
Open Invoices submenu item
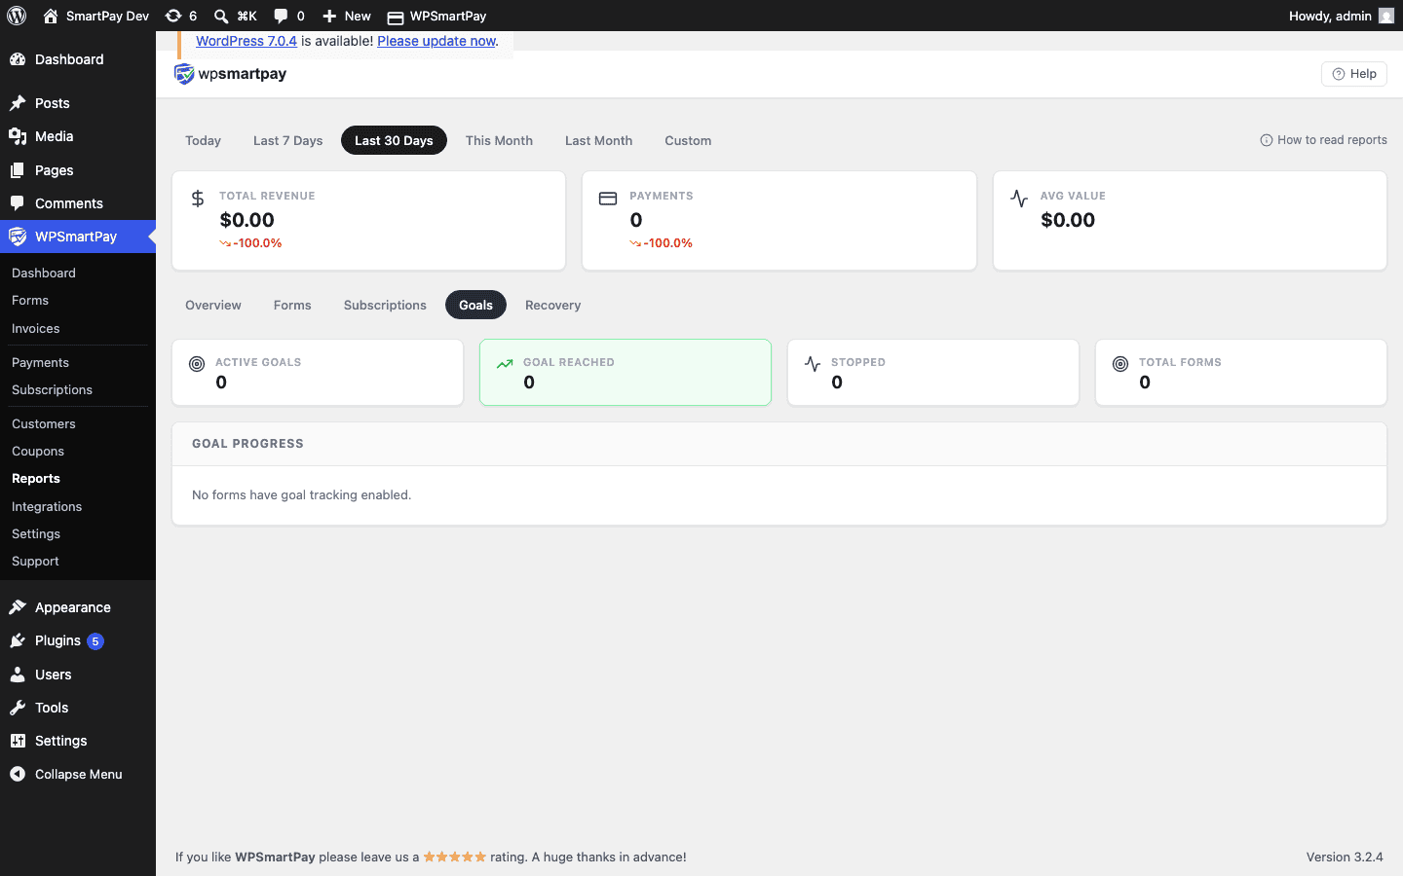[x=36, y=329]
